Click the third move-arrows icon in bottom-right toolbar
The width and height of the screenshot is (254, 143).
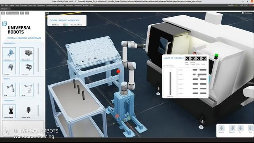click(x=241, y=128)
